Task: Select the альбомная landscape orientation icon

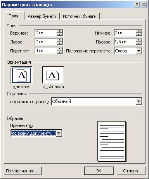Action: pyautogui.click(x=53, y=75)
